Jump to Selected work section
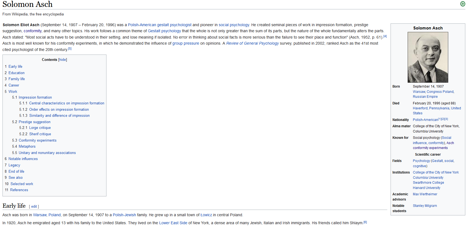This screenshot has width=470, height=230. click(x=22, y=184)
